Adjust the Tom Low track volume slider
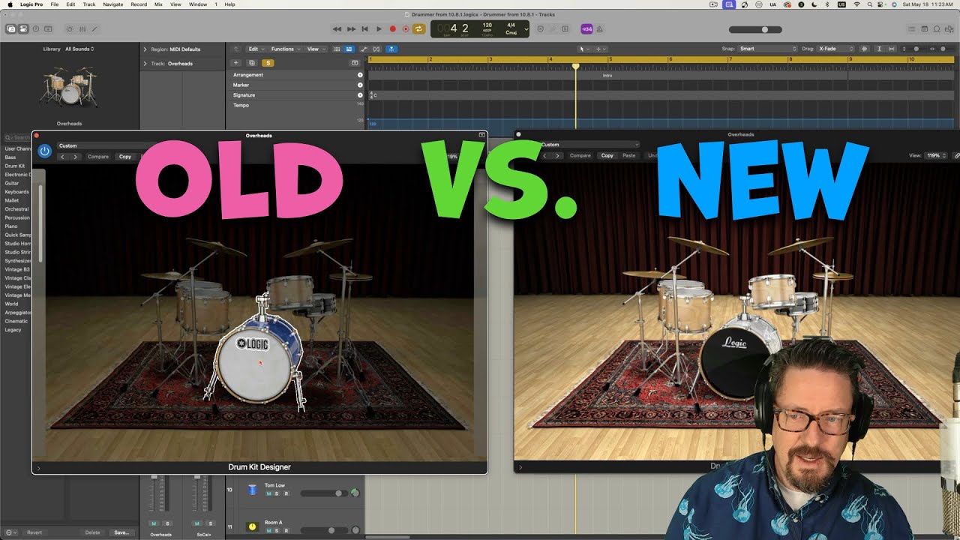The width and height of the screenshot is (960, 540). pyautogui.click(x=325, y=493)
